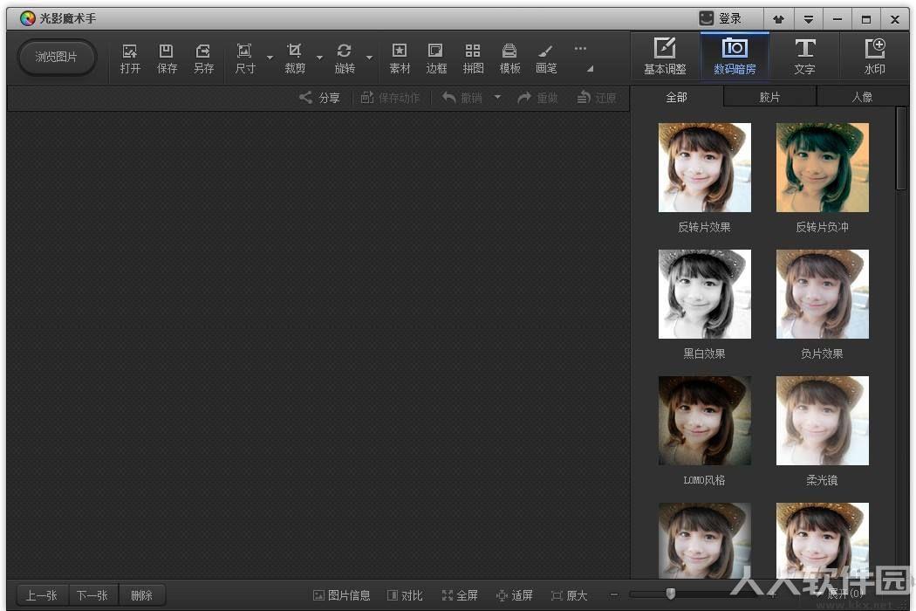Image resolution: width=916 pixels, height=611 pixels.
Task: Click the Image Info (图片信息) icon
Action: [318, 595]
